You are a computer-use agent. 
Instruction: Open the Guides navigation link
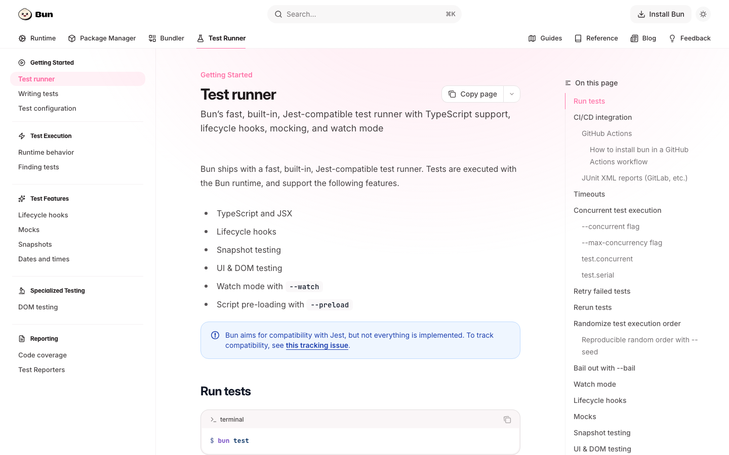(x=545, y=38)
